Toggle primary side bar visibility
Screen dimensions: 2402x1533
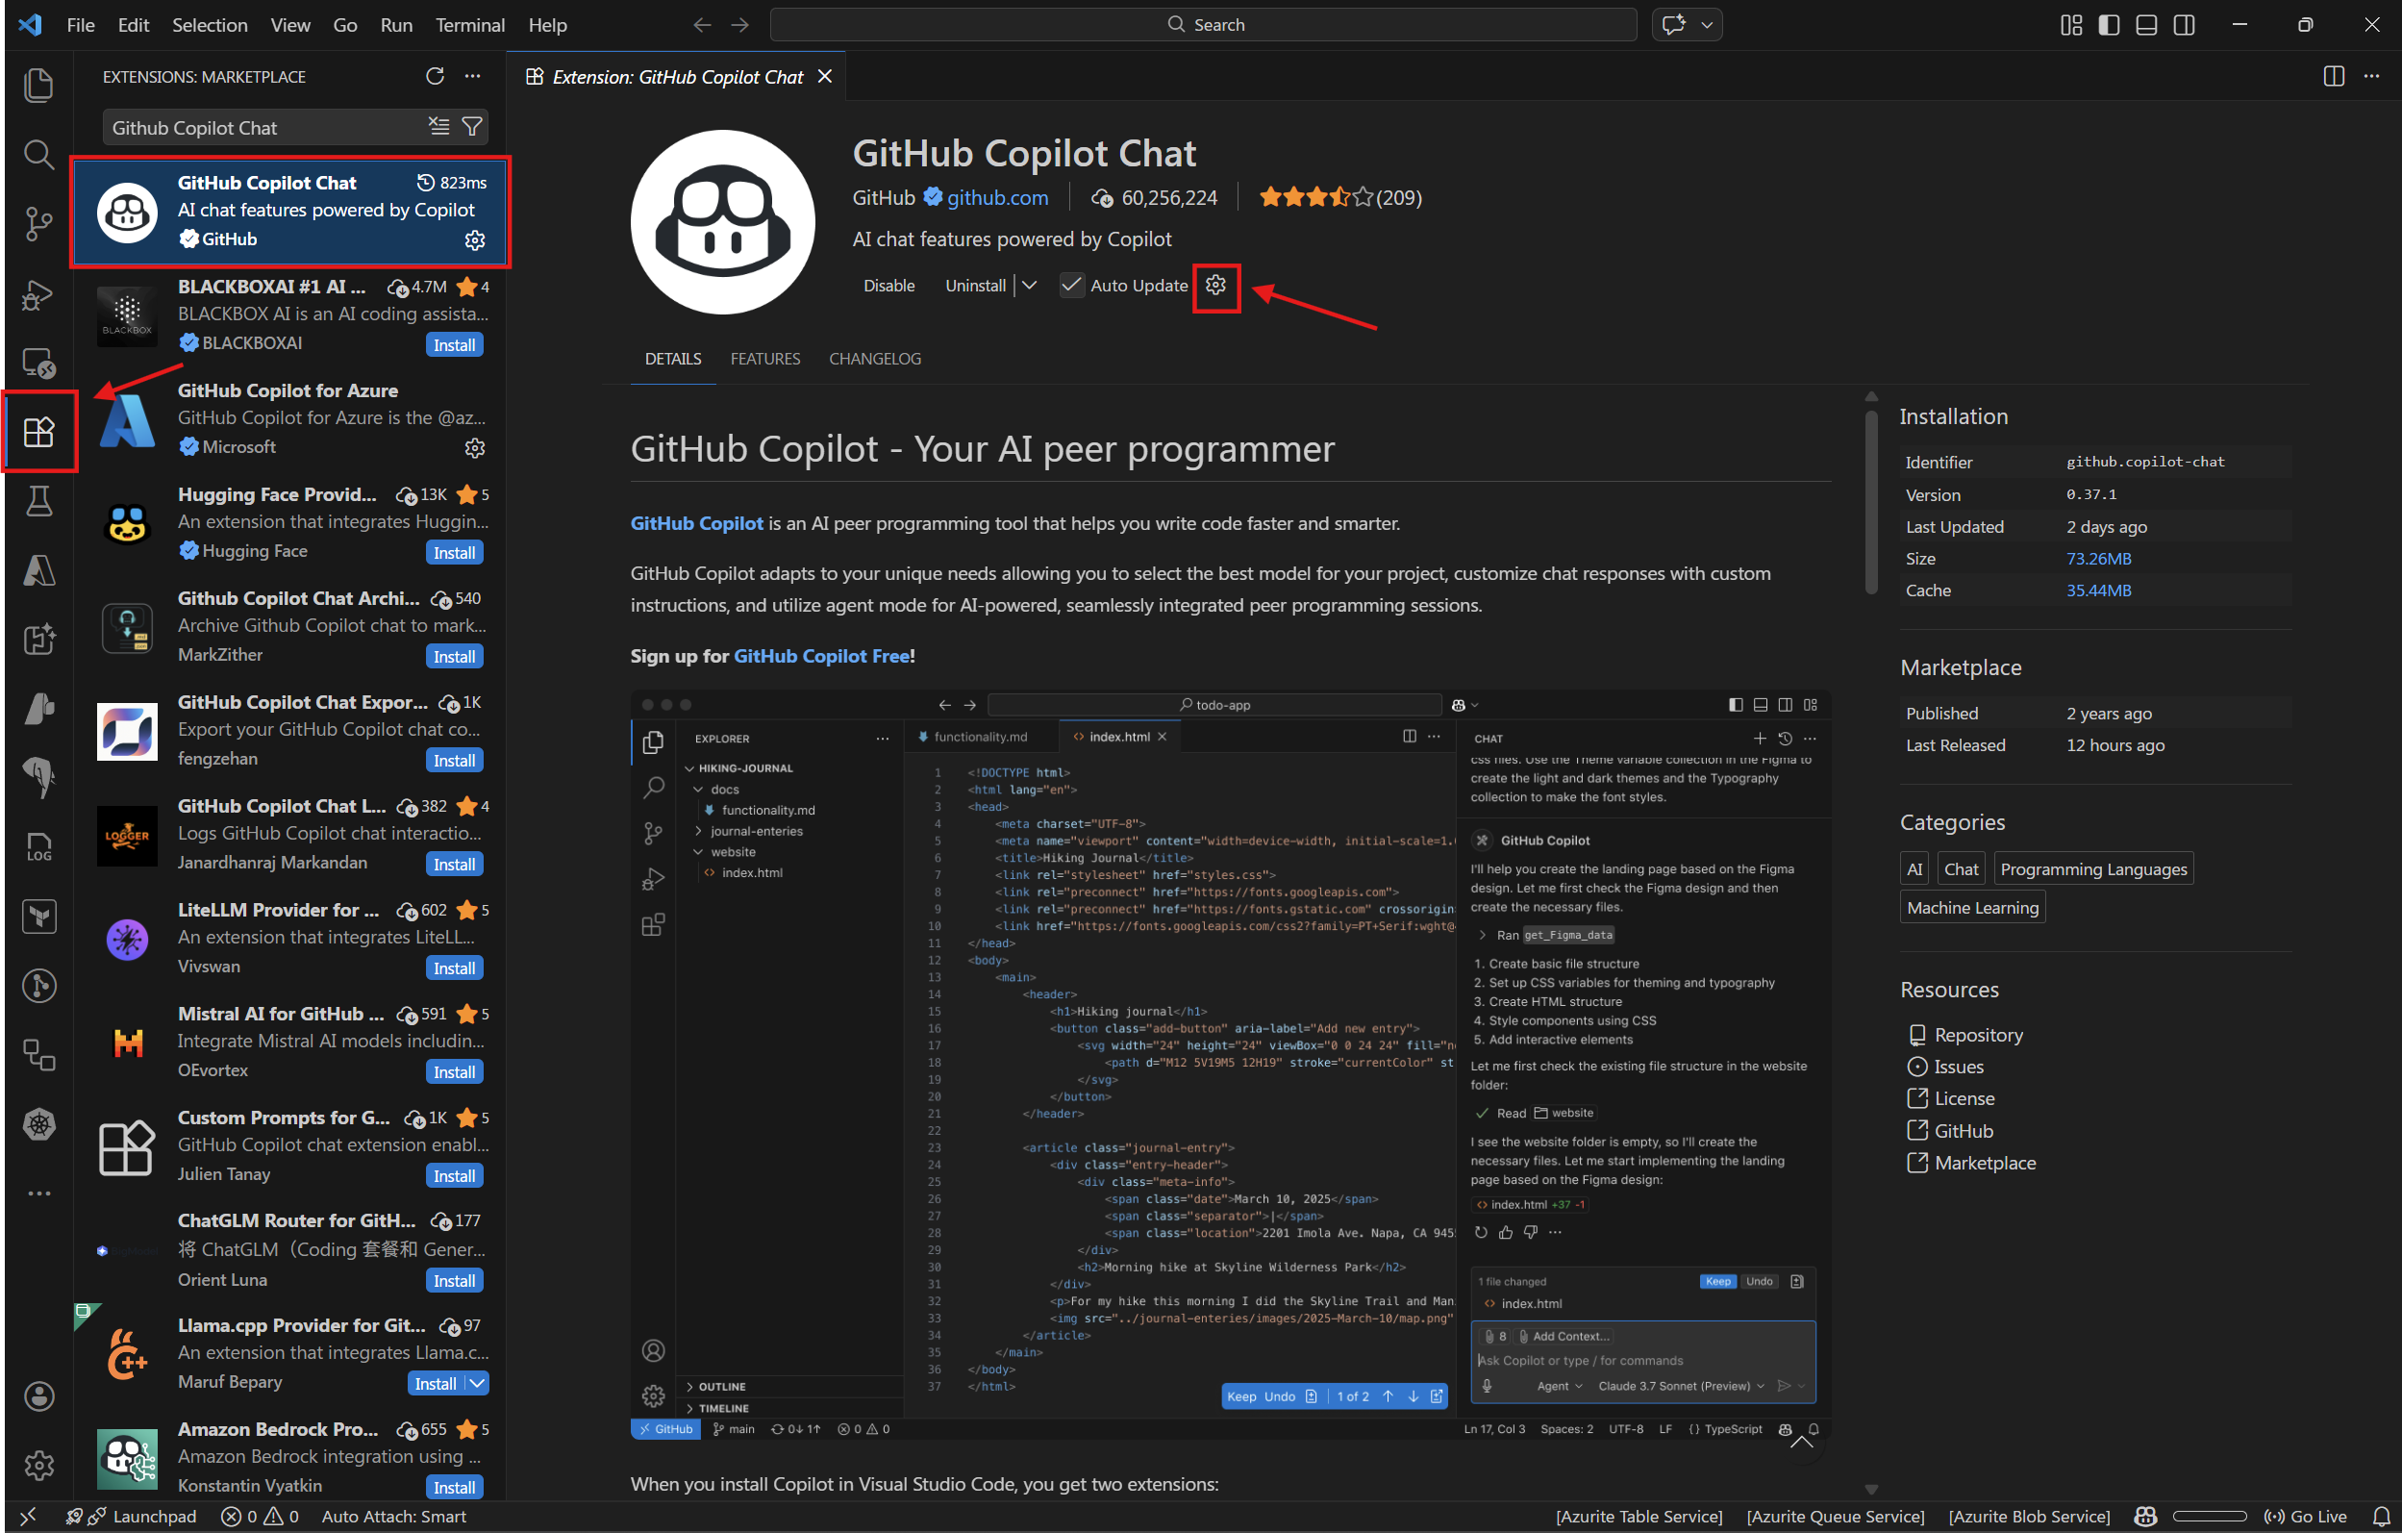coord(2109,25)
